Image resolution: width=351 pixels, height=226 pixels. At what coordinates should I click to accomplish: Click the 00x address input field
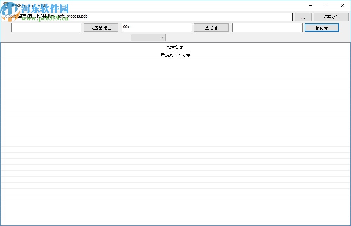157,27
